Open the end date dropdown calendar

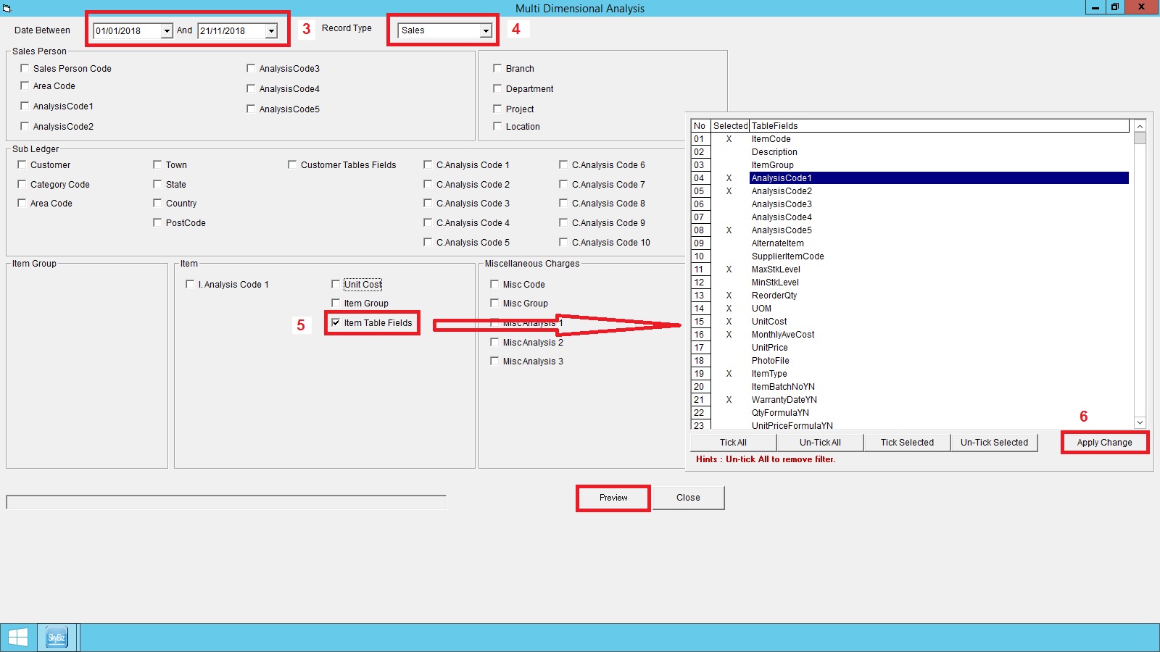pos(271,31)
